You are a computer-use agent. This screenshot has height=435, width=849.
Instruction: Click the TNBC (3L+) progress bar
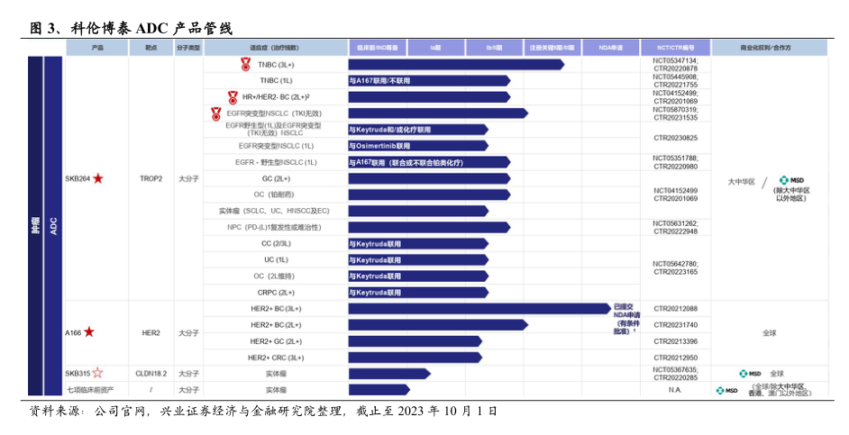[456, 64]
